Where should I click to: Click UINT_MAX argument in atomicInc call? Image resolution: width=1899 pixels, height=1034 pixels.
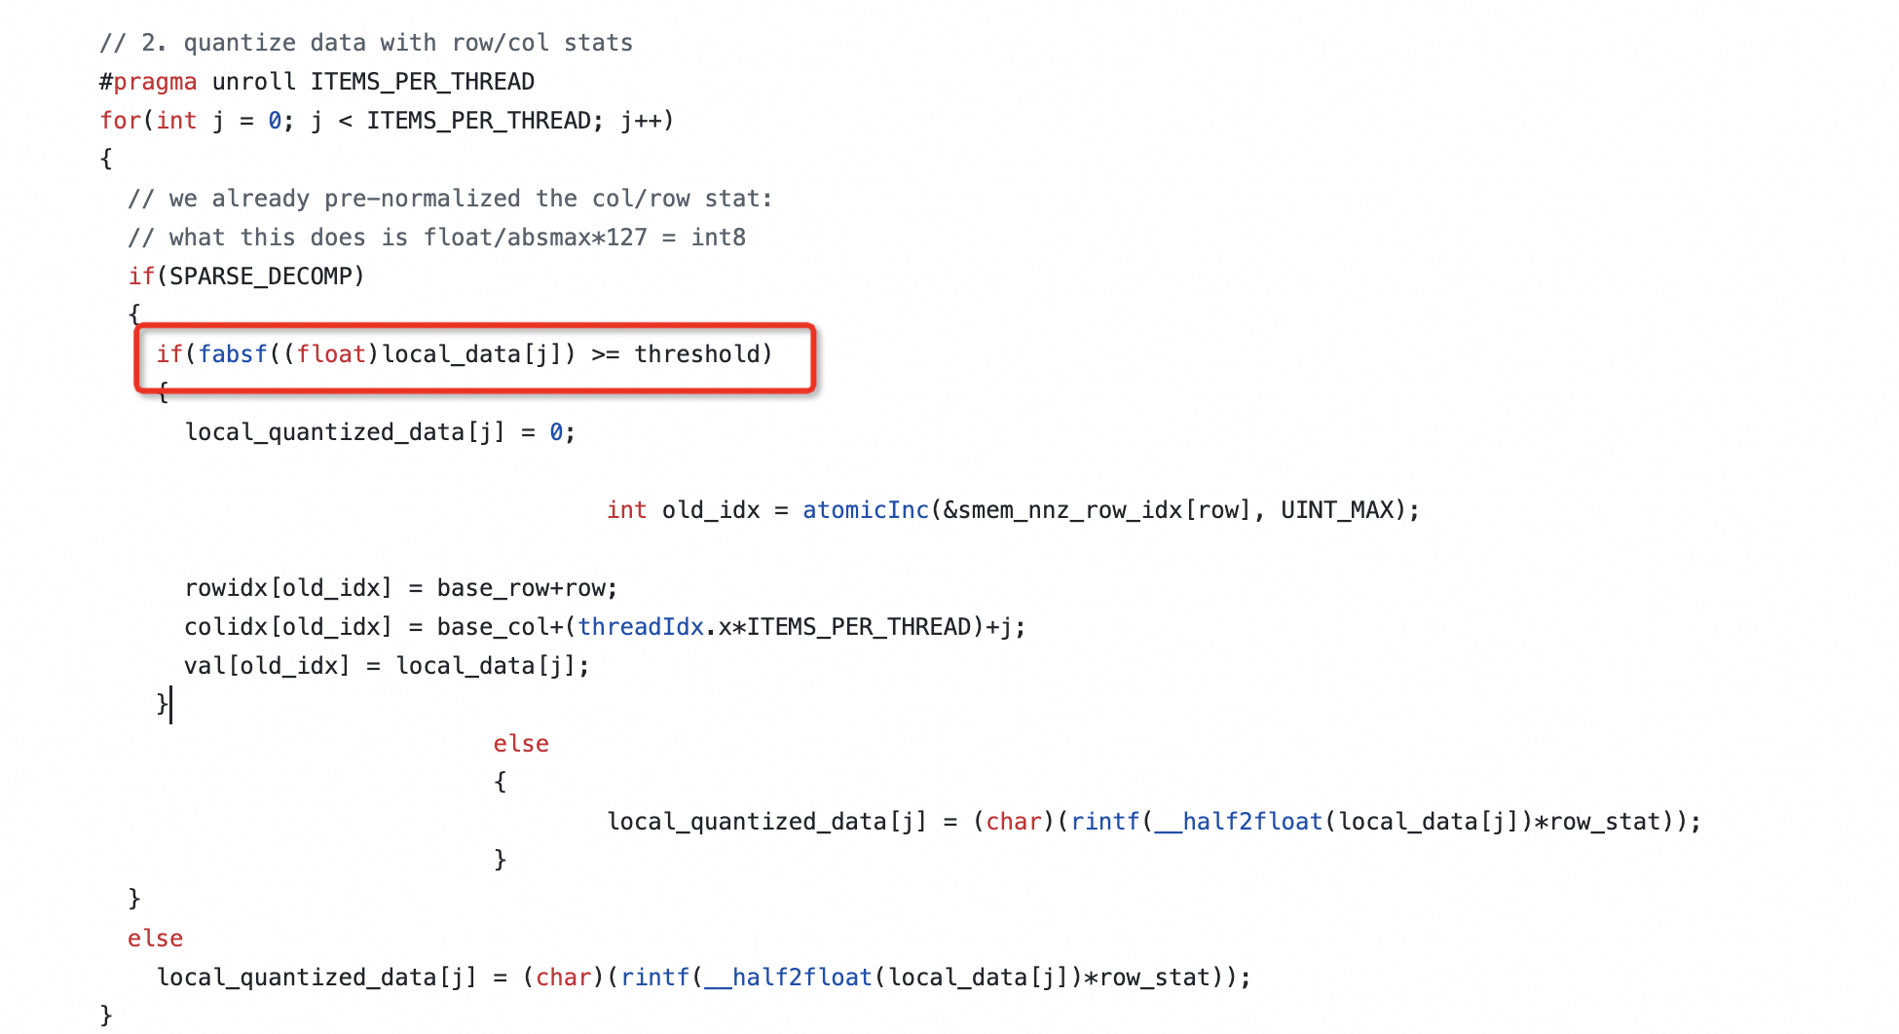(x=1337, y=510)
